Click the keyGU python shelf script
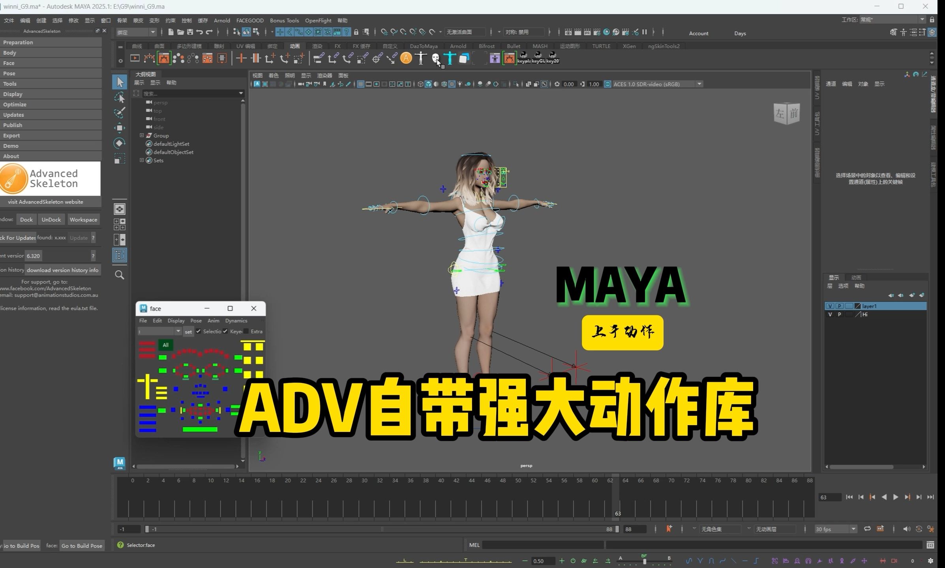The height and width of the screenshot is (568, 945). click(538, 58)
